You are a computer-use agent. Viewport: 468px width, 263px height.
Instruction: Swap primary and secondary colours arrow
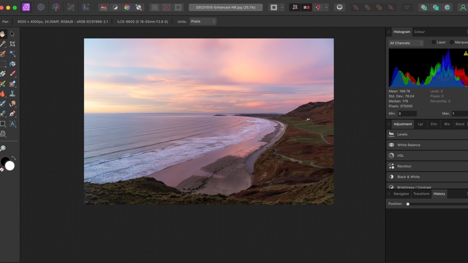coord(14,158)
